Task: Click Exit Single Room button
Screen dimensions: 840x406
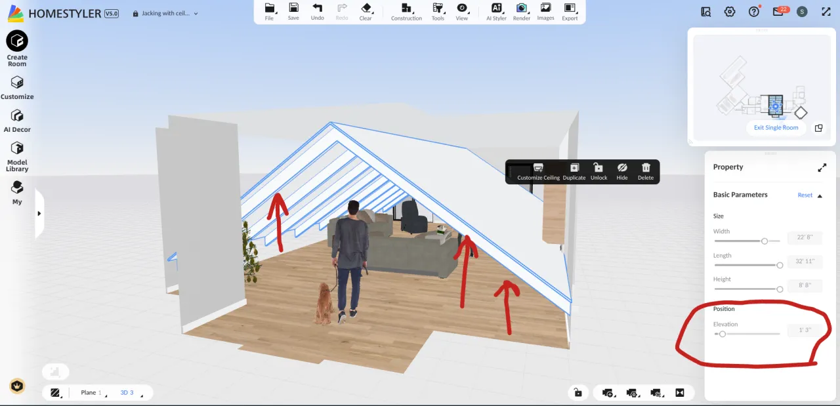Action: coord(776,128)
